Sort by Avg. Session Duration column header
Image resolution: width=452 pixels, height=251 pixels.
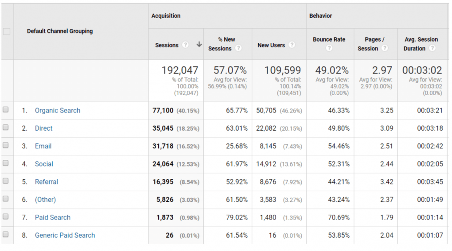pos(421,44)
